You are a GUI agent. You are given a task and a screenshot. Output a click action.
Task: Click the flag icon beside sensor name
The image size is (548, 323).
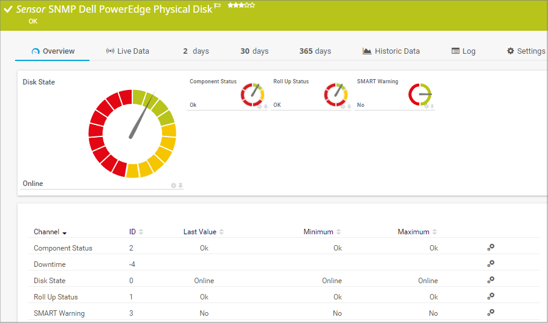(x=218, y=6)
